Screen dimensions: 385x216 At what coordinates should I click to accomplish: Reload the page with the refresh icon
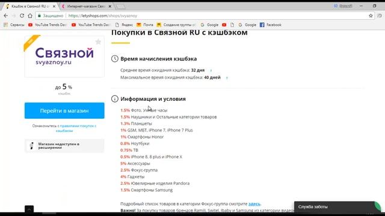22,16
